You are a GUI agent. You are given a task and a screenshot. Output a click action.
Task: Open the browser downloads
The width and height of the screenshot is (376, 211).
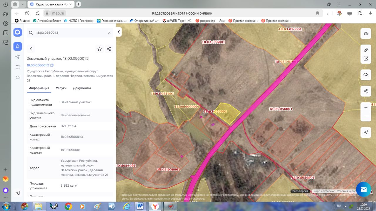pyautogui.click(x=370, y=13)
